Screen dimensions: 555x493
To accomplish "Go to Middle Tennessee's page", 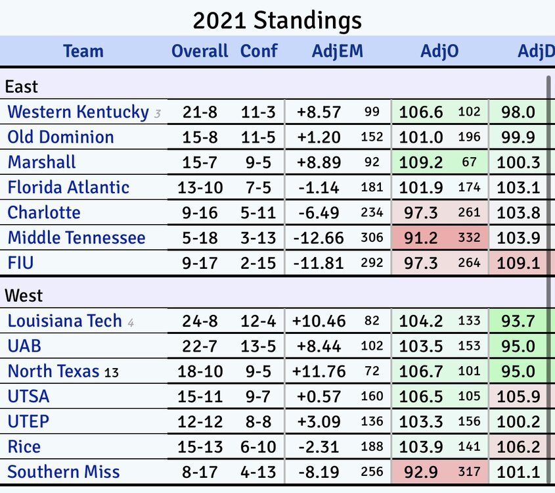I will 76,237.
